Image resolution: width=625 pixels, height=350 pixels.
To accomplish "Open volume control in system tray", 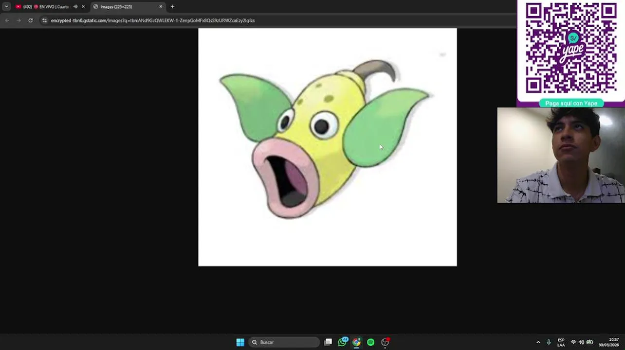I will click(581, 342).
